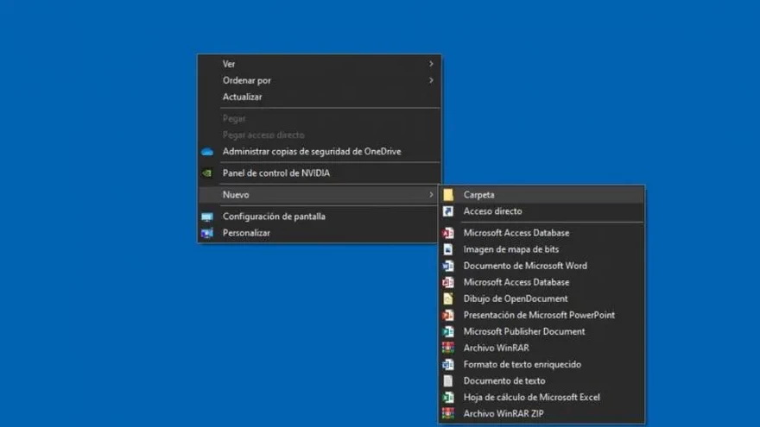Create a Documento de Microsoft Word

coord(541,266)
